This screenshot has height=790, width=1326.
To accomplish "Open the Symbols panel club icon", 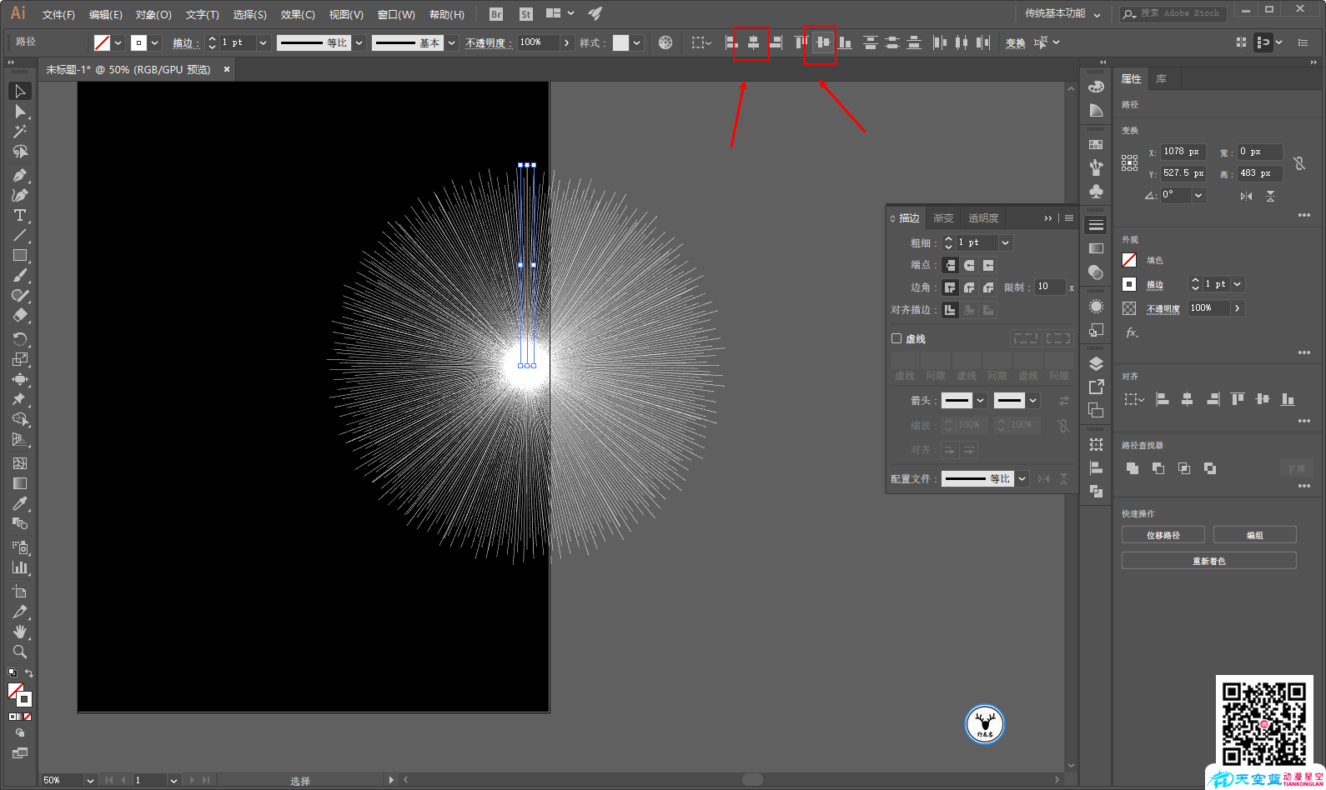I will [1096, 191].
